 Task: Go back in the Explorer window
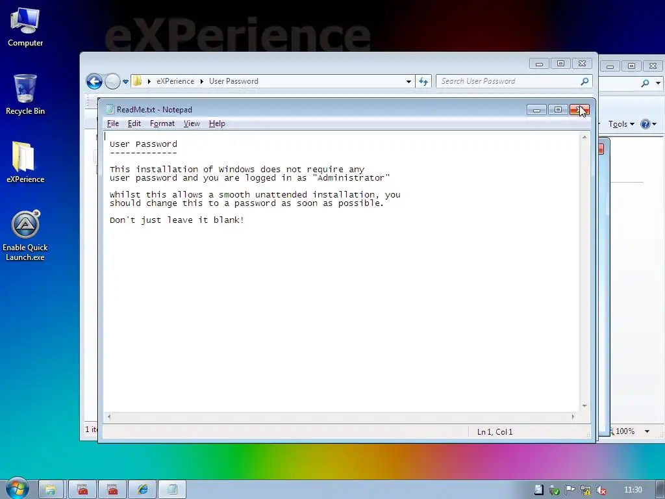click(x=94, y=81)
